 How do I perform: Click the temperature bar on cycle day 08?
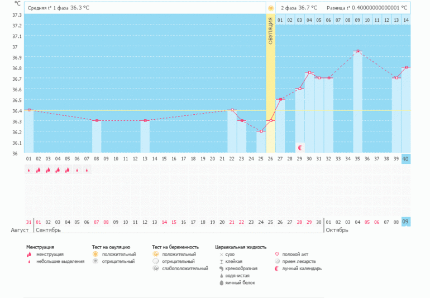click(97, 136)
